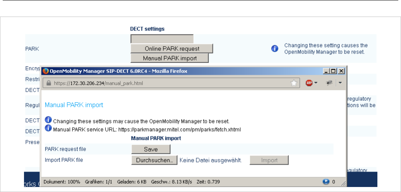Image resolution: width=401 pixels, height=192 pixels.
Task: Click info icon next to 'may cause the OpenMobility Manager'
Action: [x=48, y=120]
